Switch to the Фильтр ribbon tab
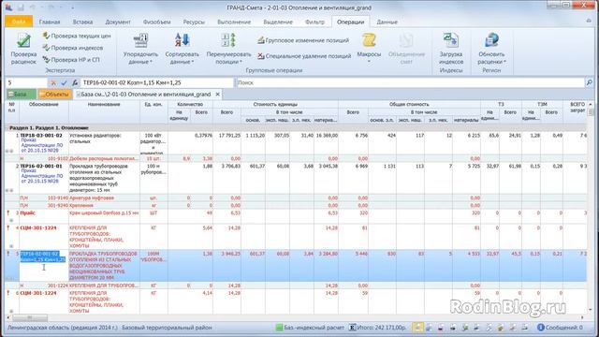 [x=314, y=22]
